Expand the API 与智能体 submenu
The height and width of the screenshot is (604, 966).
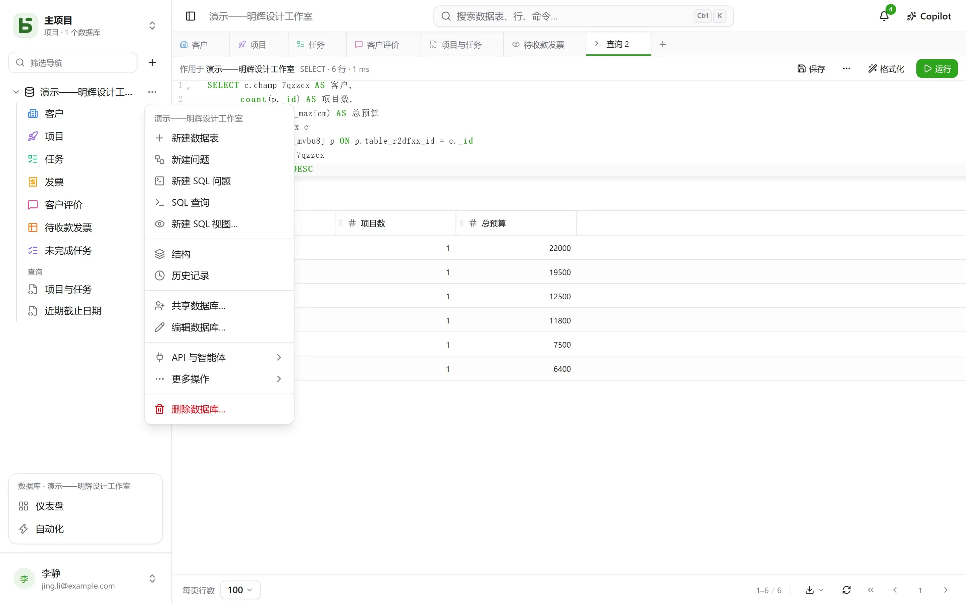(219, 357)
